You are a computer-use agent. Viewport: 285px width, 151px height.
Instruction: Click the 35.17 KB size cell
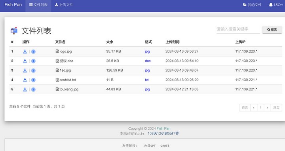pyautogui.click(x=114, y=52)
